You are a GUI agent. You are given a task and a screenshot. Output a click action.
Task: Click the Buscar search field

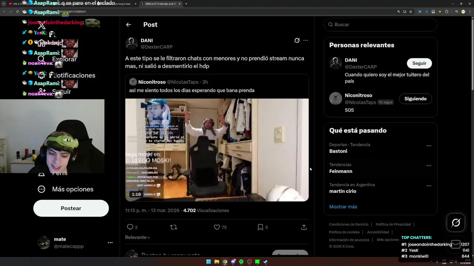(381, 24)
